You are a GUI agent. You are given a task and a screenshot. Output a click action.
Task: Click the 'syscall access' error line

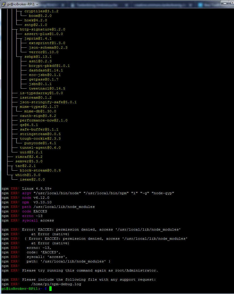coord(38,220)
